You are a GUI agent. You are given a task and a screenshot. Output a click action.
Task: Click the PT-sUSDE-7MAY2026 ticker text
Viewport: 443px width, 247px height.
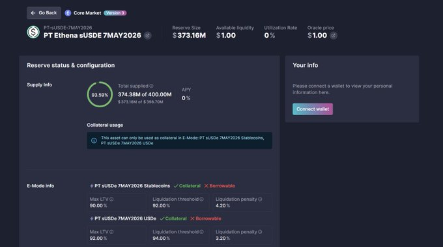(x=68, y=28)
